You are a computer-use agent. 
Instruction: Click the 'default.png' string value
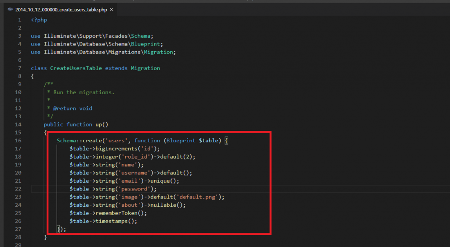pyautogui.click(x=204, y=197)
